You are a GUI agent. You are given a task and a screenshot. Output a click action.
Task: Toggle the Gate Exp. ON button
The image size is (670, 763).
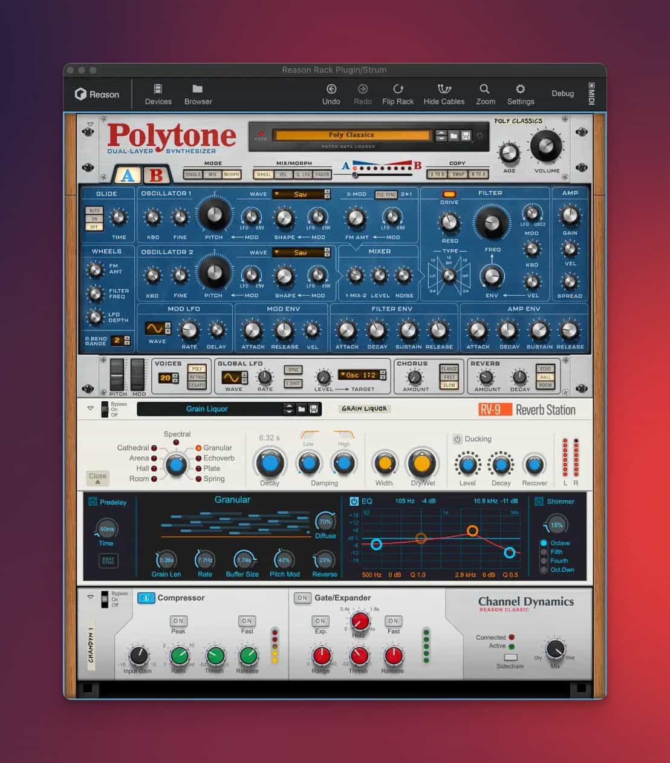[320, 621]
